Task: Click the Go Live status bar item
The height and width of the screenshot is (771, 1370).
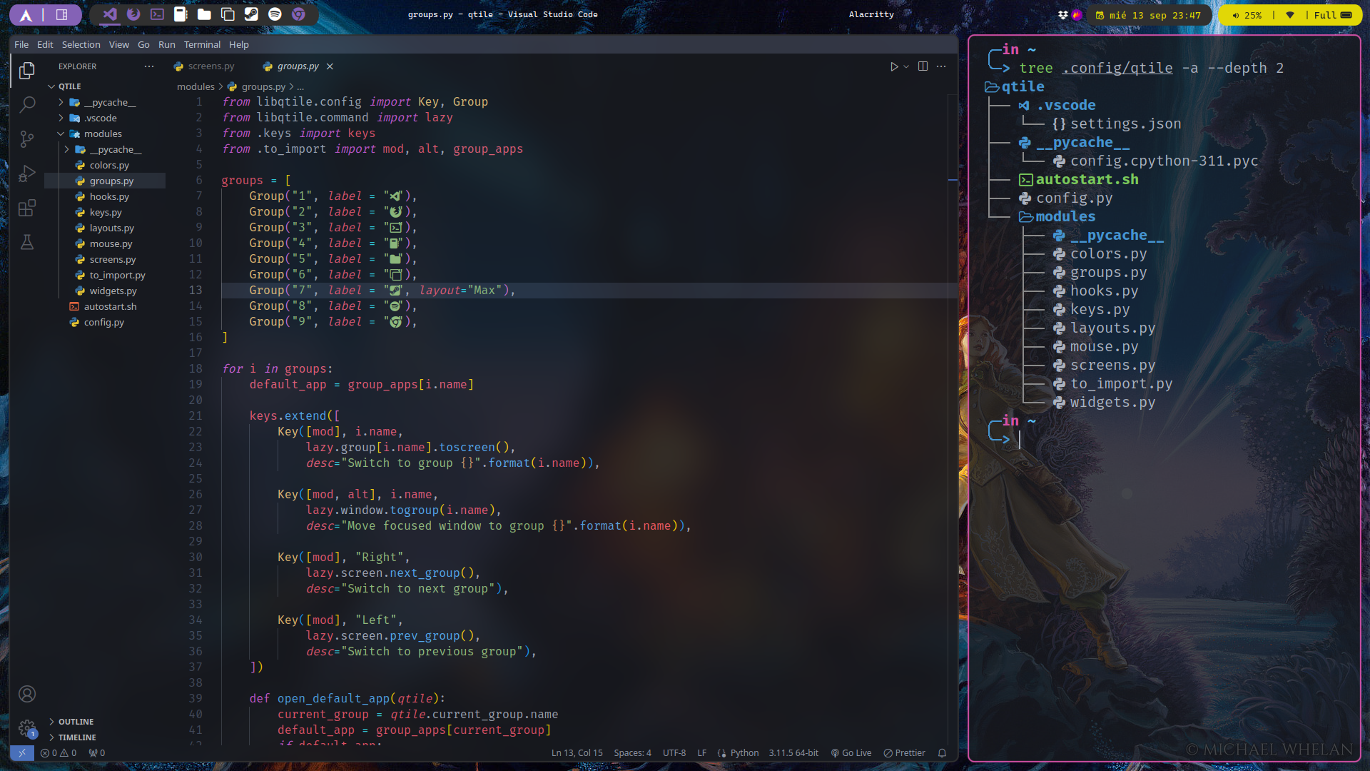Action: (851, 752)
